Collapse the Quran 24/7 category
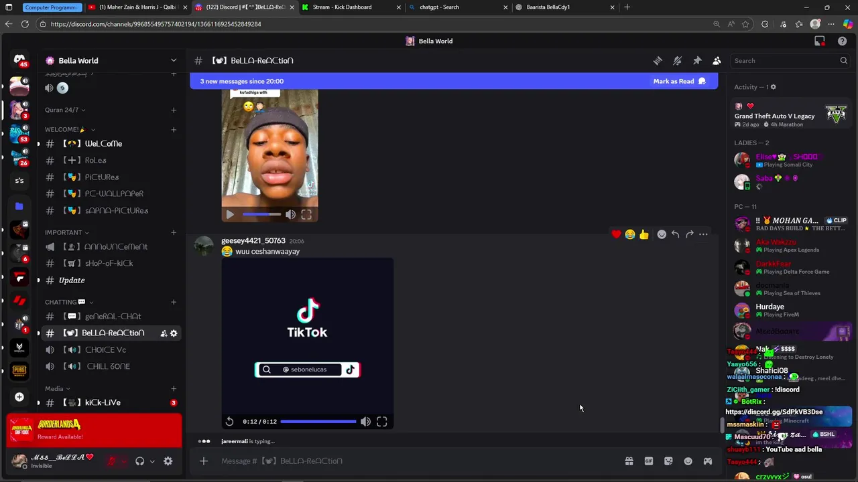Viewport: 858px width, 482px height. click(65, 110)
